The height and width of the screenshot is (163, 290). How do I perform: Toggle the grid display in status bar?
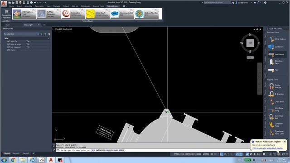coord(212,154)
